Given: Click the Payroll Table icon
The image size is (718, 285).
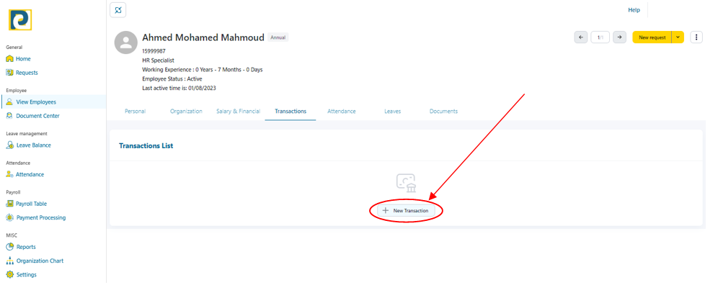Looking at the screenshot, I should 9,204.
